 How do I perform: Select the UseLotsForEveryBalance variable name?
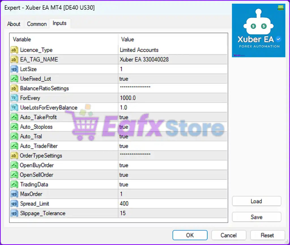coord(49,108)
